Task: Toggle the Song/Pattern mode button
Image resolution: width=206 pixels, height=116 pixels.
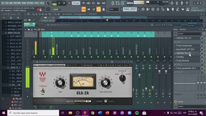Action: pyautogui.click(x=54, y=3)
